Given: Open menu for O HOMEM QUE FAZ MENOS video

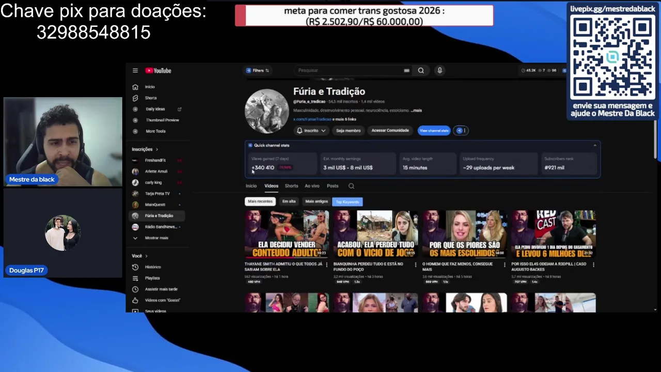Looking at the screenshot, I should point(504,265).
